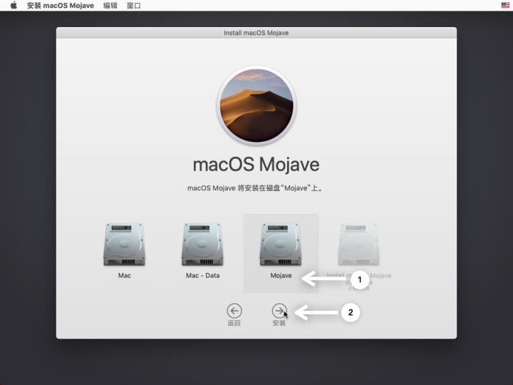Click the greyed-out Install macOS Mojave disk
This screenshot has height=385, width=513.
[358, 245]
